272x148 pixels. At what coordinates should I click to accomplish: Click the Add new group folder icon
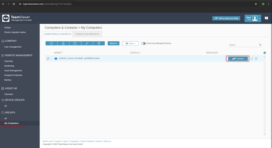(x=75, y=43)
